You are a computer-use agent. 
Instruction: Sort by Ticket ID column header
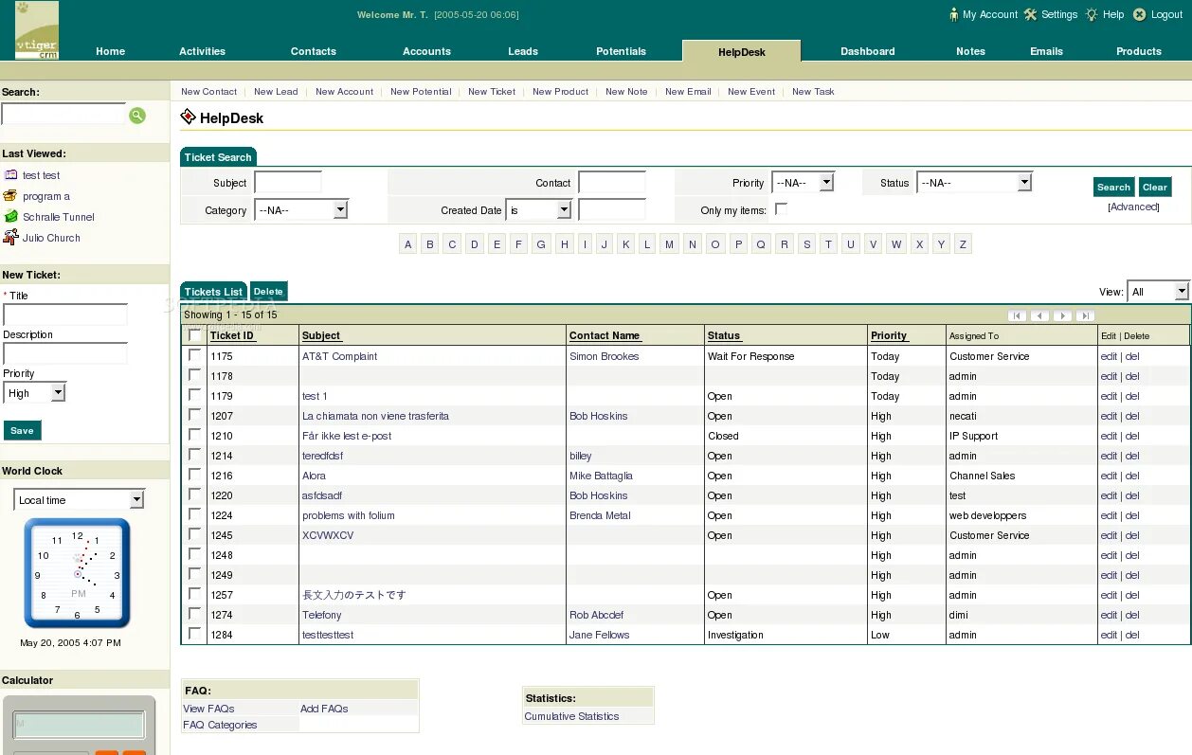(x=232, y=335)
